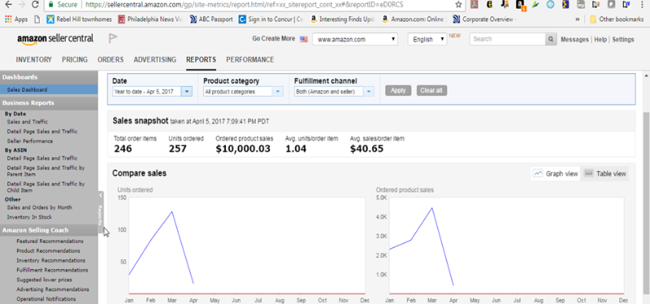Collapse the Reports side panel arrow
Screen dimensions: 650x304
pyautogui.click(x=101, y=195)
